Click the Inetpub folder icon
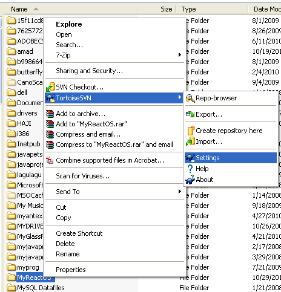This screenshot has width=281, height=292. [x=11, y=144]
